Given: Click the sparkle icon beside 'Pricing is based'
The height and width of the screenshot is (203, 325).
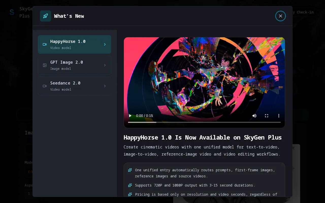Looking at the screenshot, I should 130,194.
